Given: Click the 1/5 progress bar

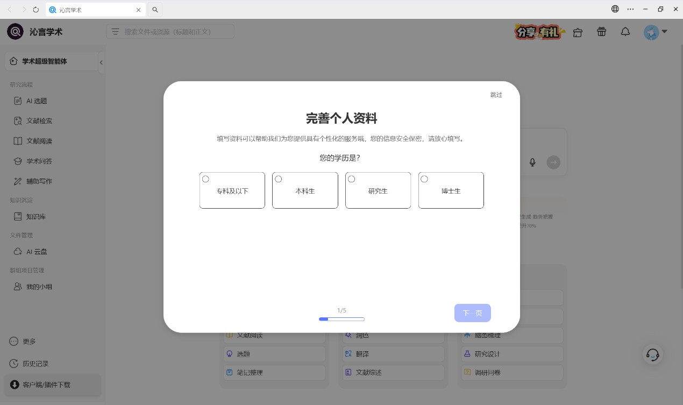Looking at the screenshot, I should pos(341,319).
